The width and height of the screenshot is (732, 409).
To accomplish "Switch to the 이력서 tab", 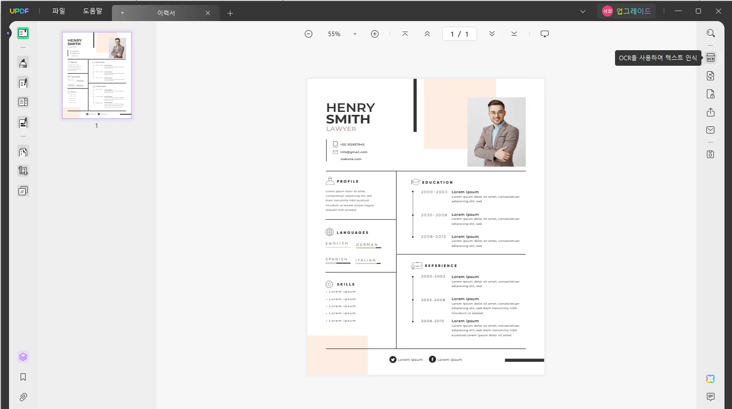I will [x=166, y=13].
